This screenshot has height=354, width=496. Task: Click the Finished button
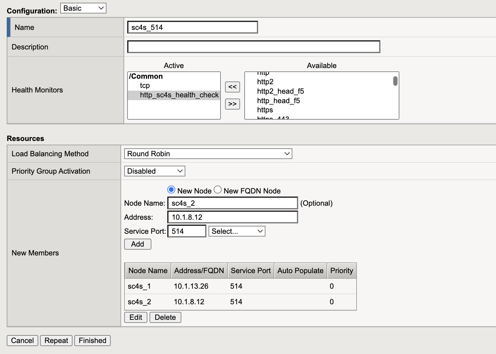tap(92, 341)
